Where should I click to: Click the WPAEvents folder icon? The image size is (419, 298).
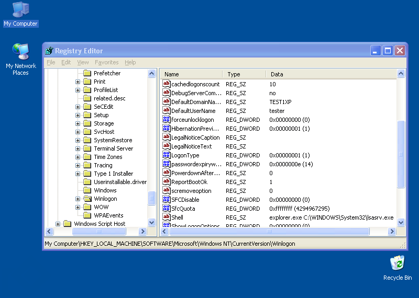(87, 215)
